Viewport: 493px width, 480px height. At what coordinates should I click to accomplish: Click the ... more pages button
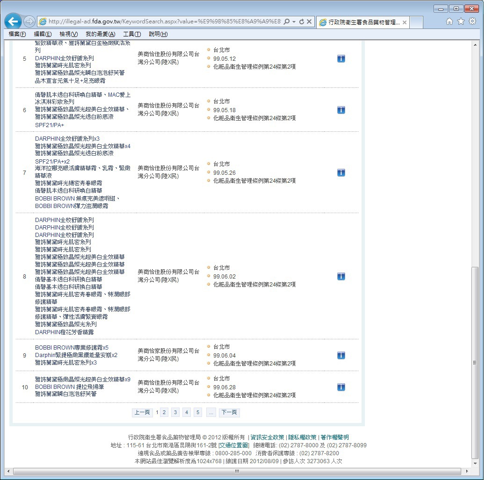(211, 412)
